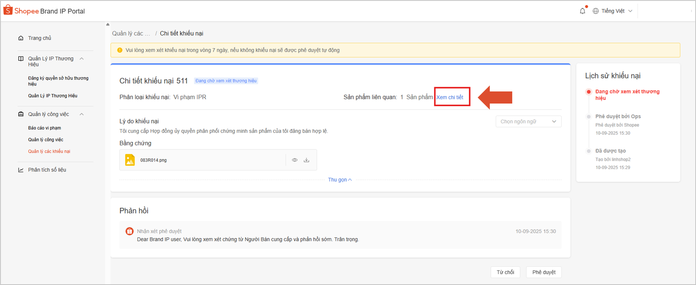Select Quản lý các khiếu nại menu item
The image size is (696, 285).
pos(49,151)
